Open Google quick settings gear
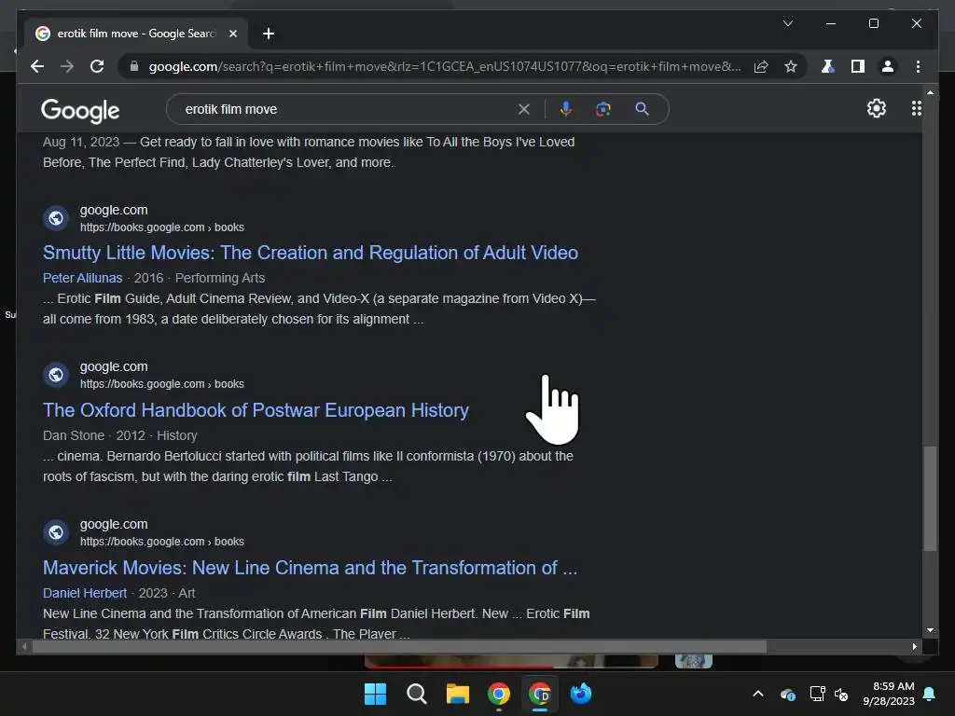Screen dimensions: 955x716 click(x=877, y=108)
